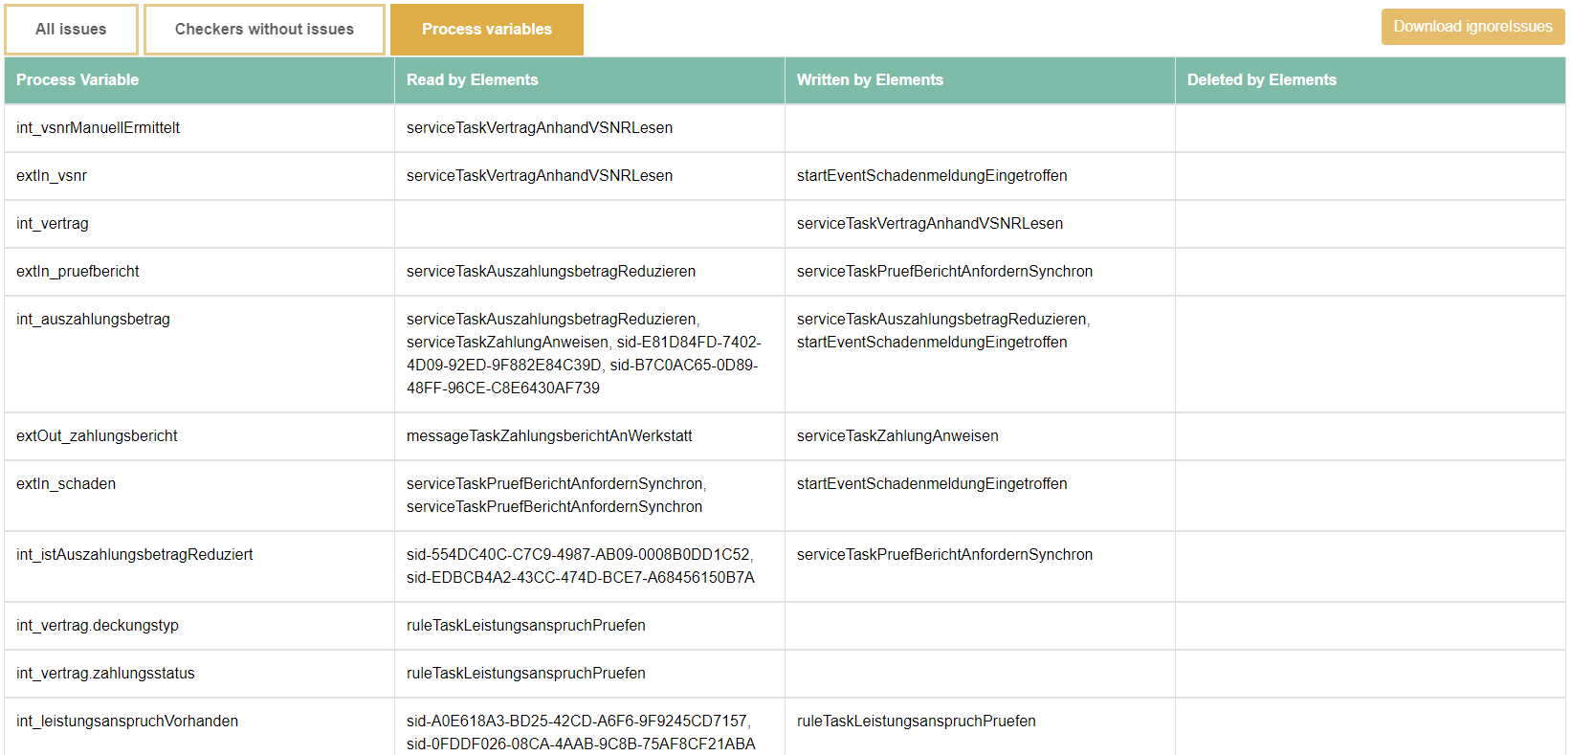Click the int_leistungsanspruchVorhanden variable cell
Screen dimensions: 1572x755
tap(199, 727)
